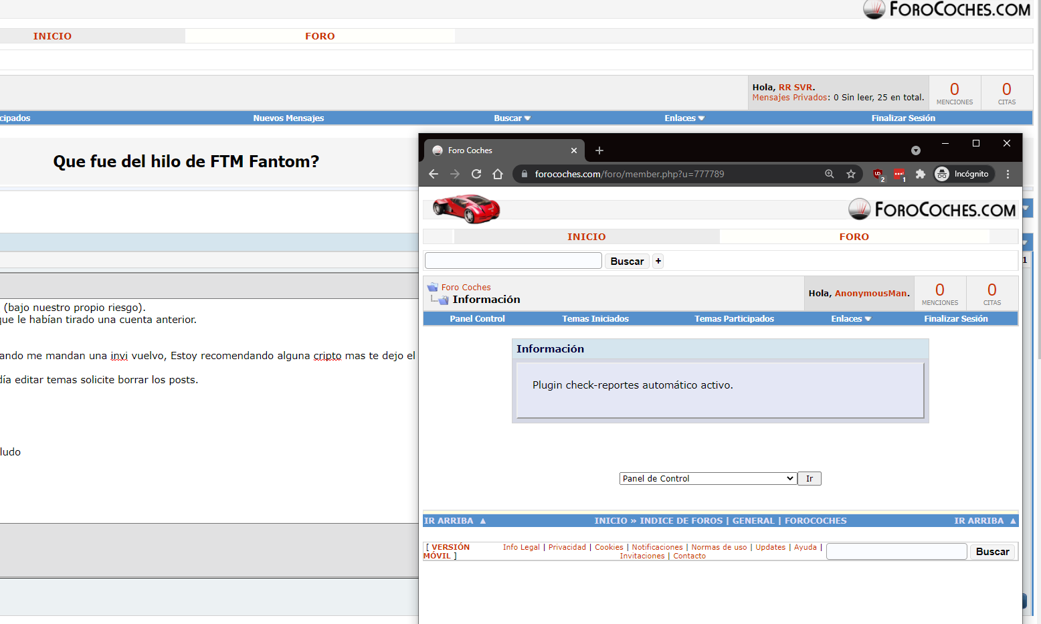Click the Ir button
1041x624 pixels.
click(x=810, y=479)
